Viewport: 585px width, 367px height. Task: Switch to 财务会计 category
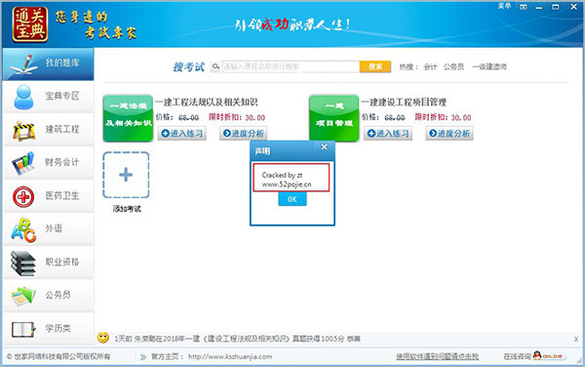(x=48, y=163)
